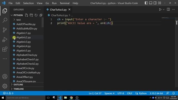
Task: Open the Help menu
Action: [x=75, y=3]
